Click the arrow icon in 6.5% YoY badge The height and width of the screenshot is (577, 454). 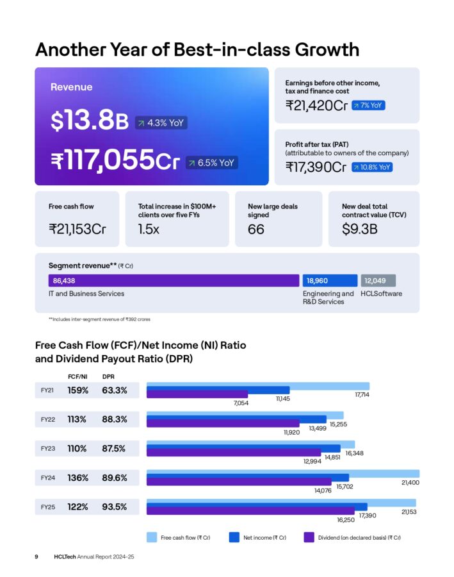coord(192,163)
